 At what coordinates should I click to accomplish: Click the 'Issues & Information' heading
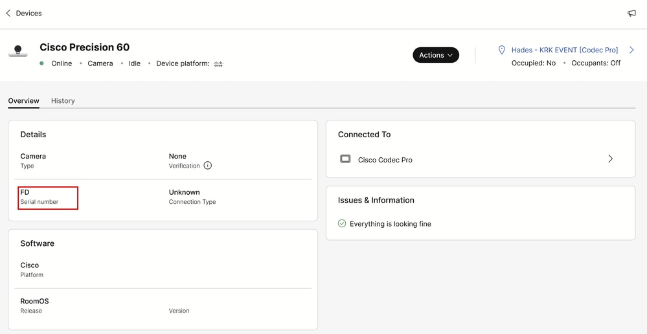(376, 200)
